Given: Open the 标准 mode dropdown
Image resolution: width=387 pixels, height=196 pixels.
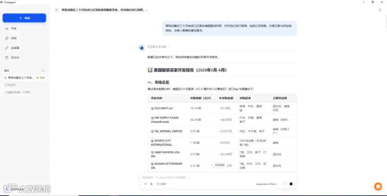Looking at the screenshot, I should click(163, 184).
